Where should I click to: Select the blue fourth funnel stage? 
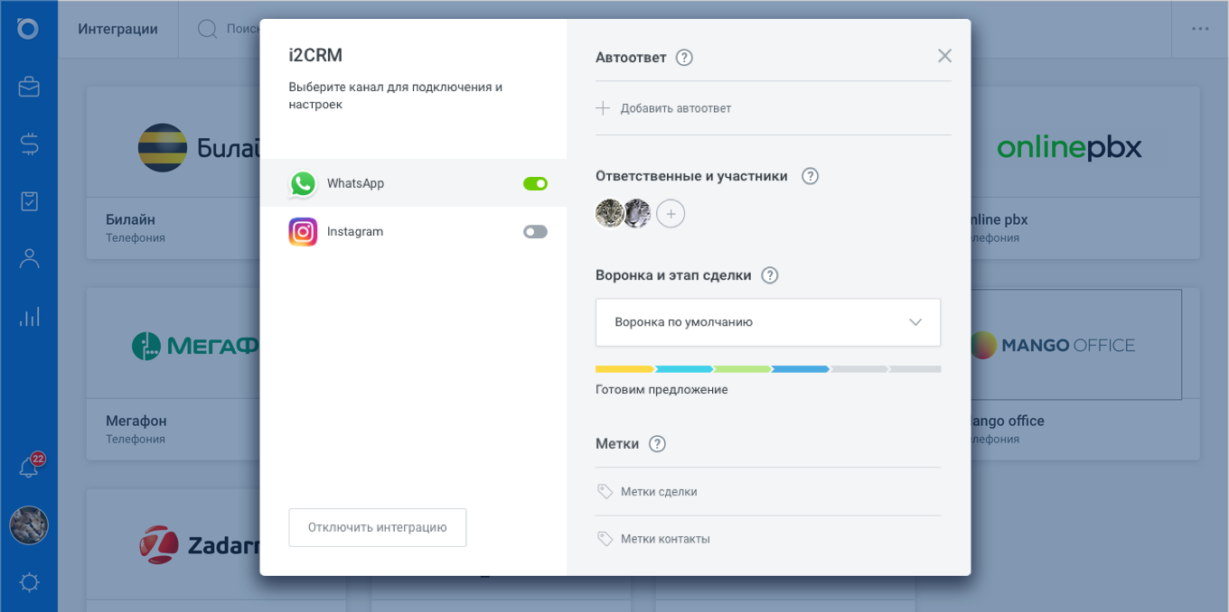[801, 369]
